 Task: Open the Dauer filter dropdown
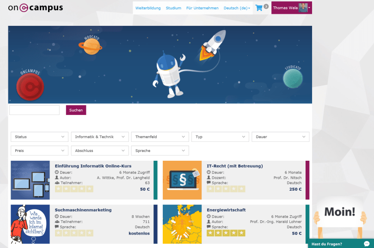coord(281,137)
